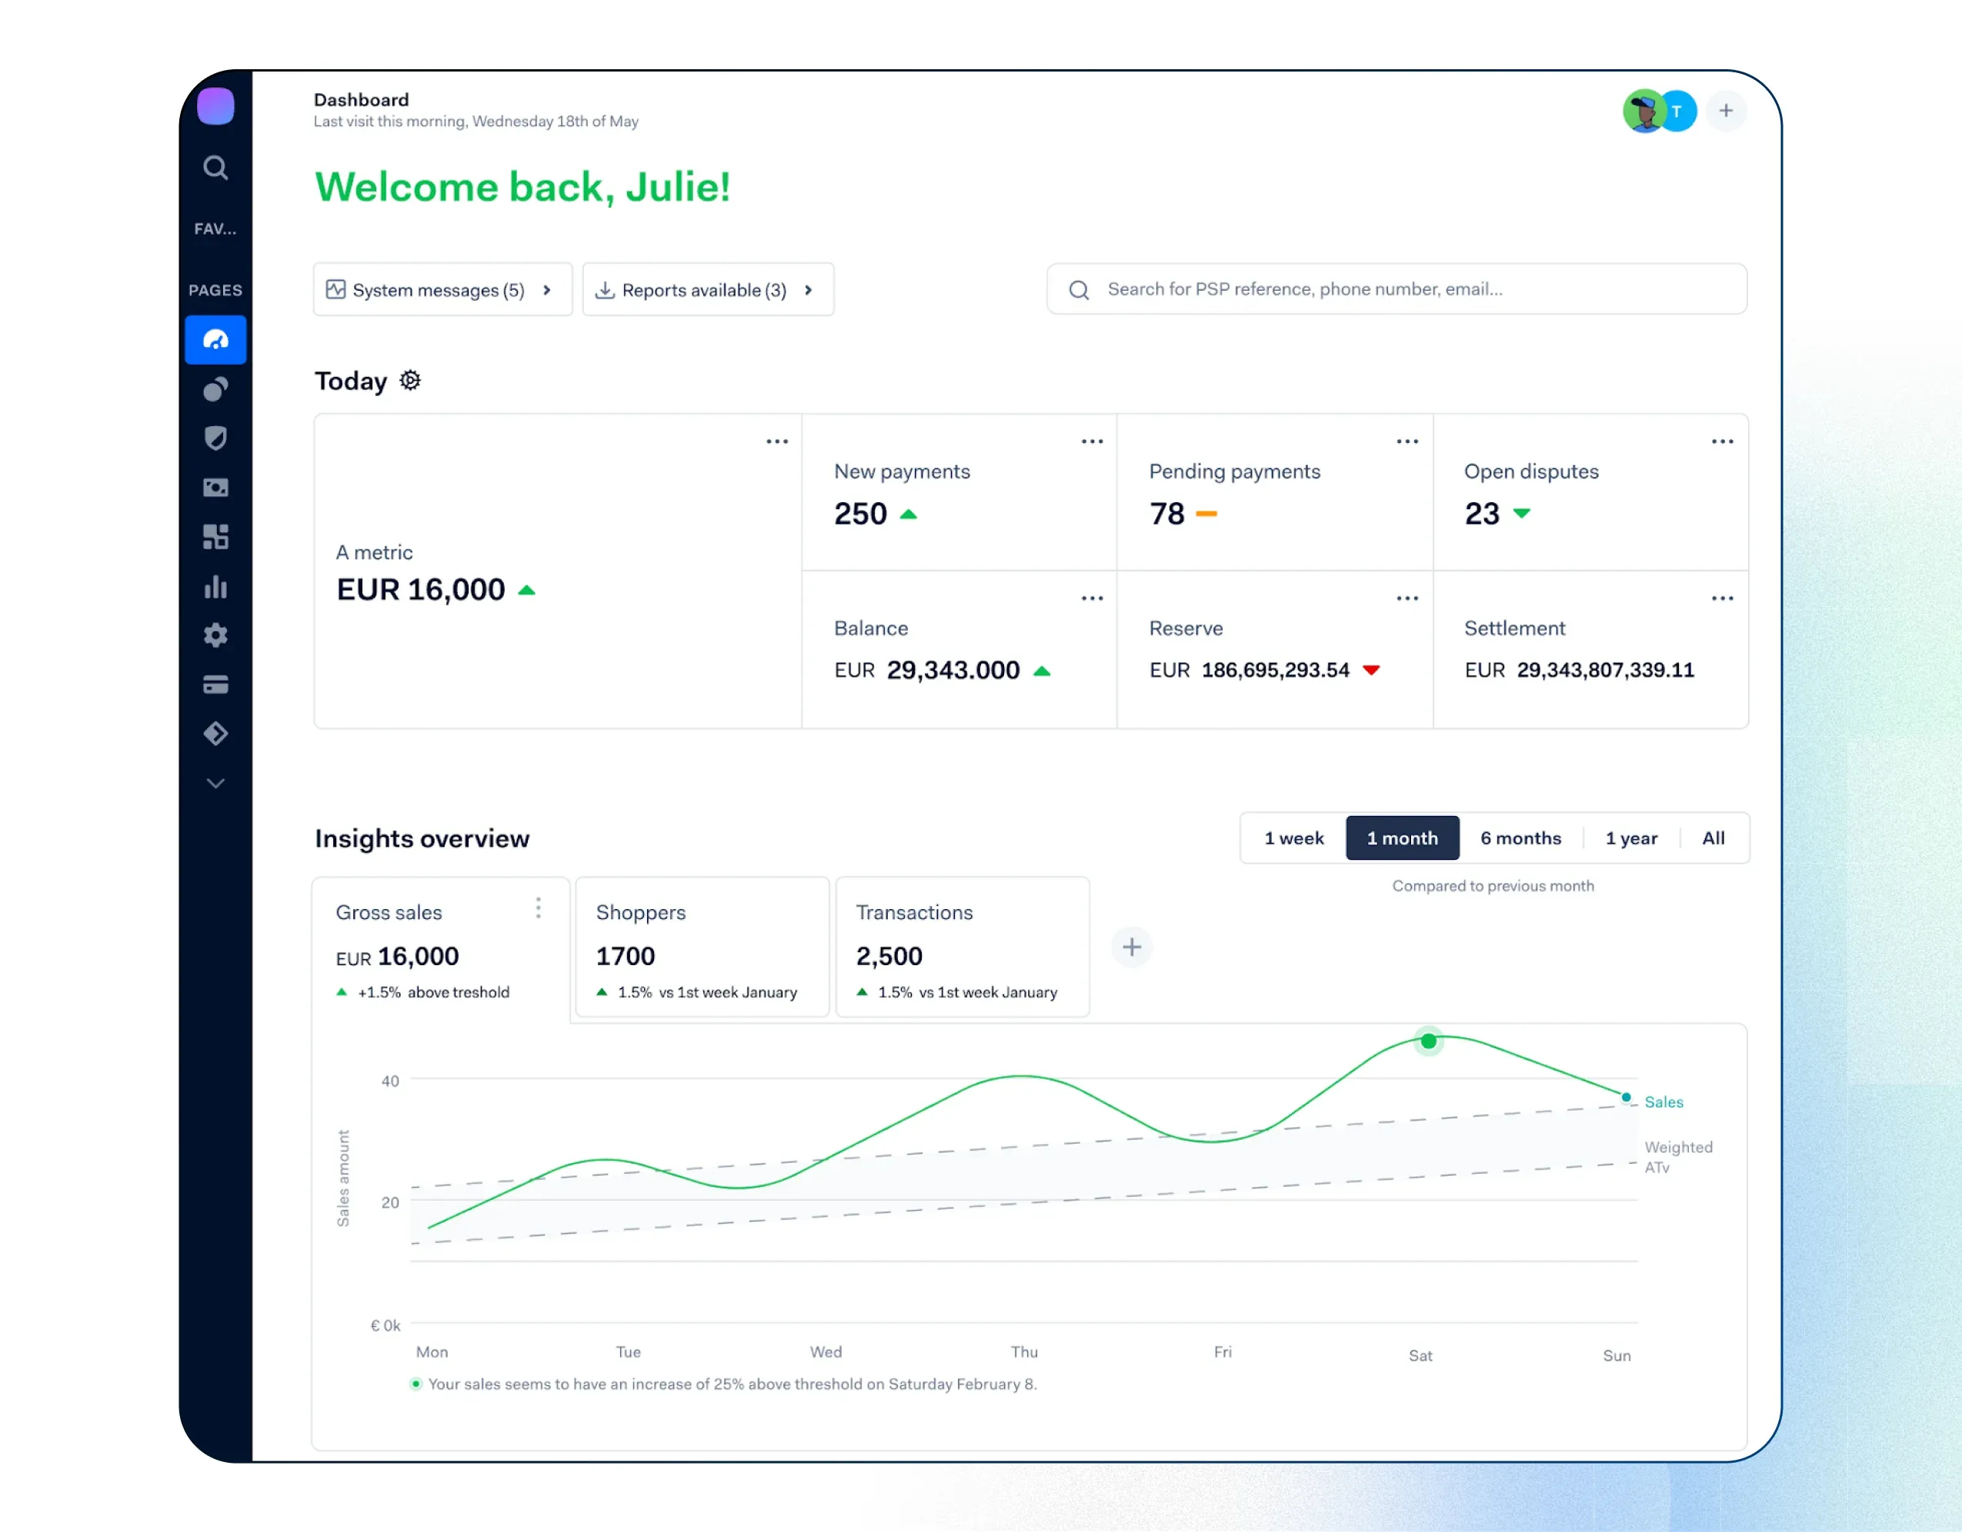The image size is (1962, 1532).
Task: Expand more pages with the sidebar chevron
Action: [215, 783]
